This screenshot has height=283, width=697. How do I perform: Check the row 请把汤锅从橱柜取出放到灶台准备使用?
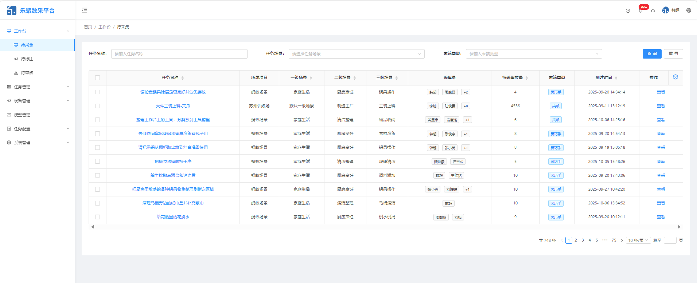click(97, 147)
